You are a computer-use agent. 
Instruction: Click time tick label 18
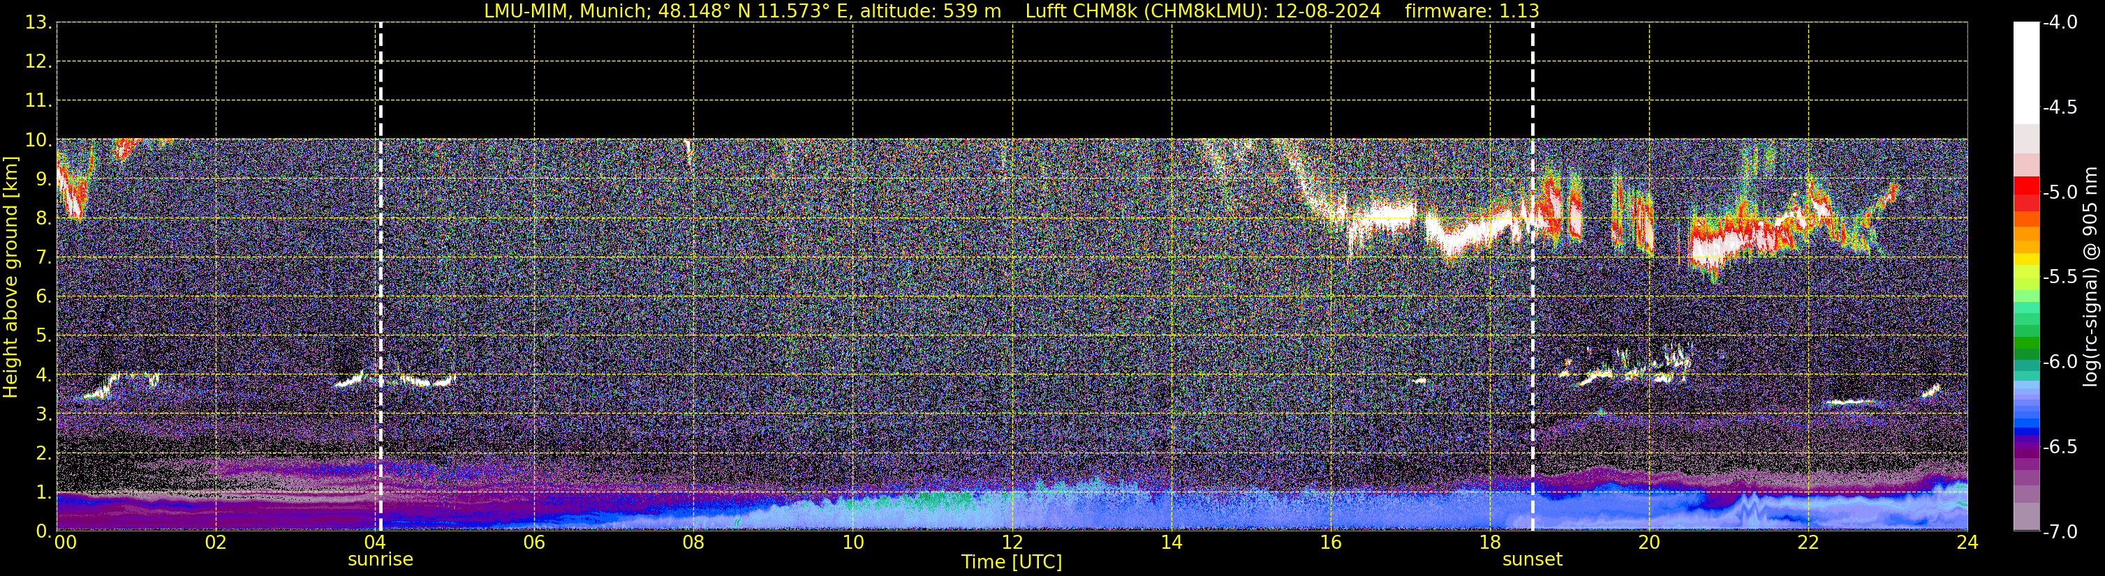pyautogui.click(x=1490, y=543)
